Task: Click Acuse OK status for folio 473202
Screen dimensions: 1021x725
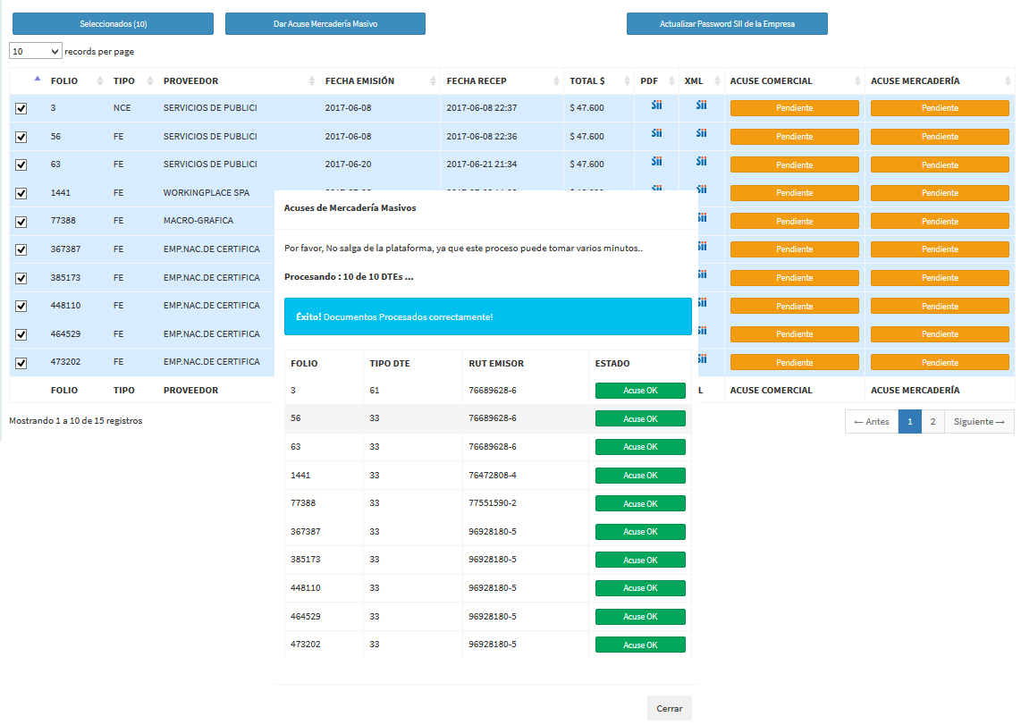Action: [x=640, y=645]
